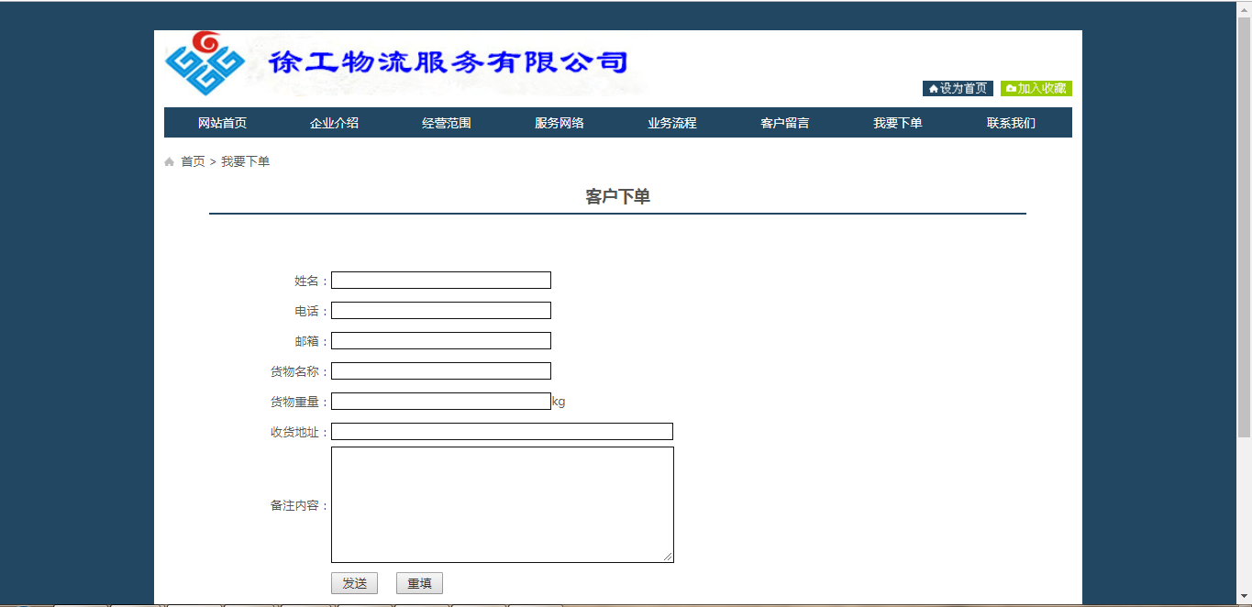This screenshot has width=1252, height=607.
Task: Focus the 电话 input field
Action: [441, 311]
